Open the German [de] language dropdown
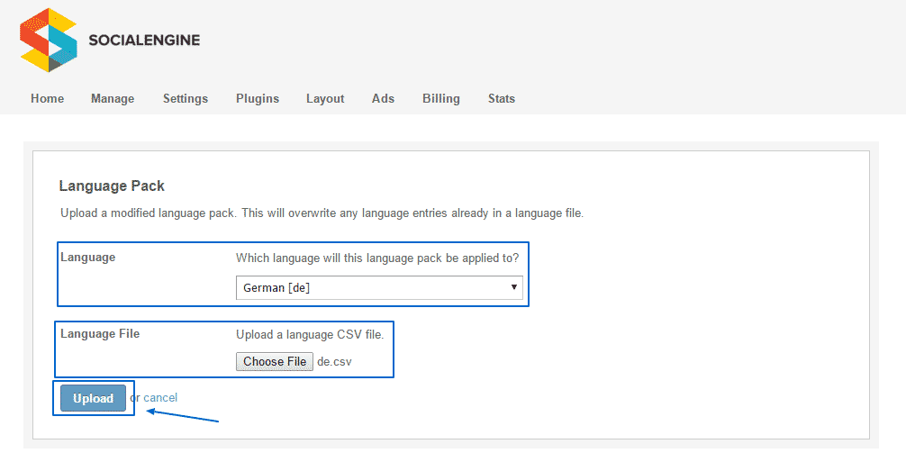 pyautogui.click(x=378, y=288)
